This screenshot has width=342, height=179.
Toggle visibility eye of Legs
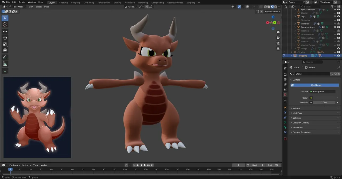335,17
